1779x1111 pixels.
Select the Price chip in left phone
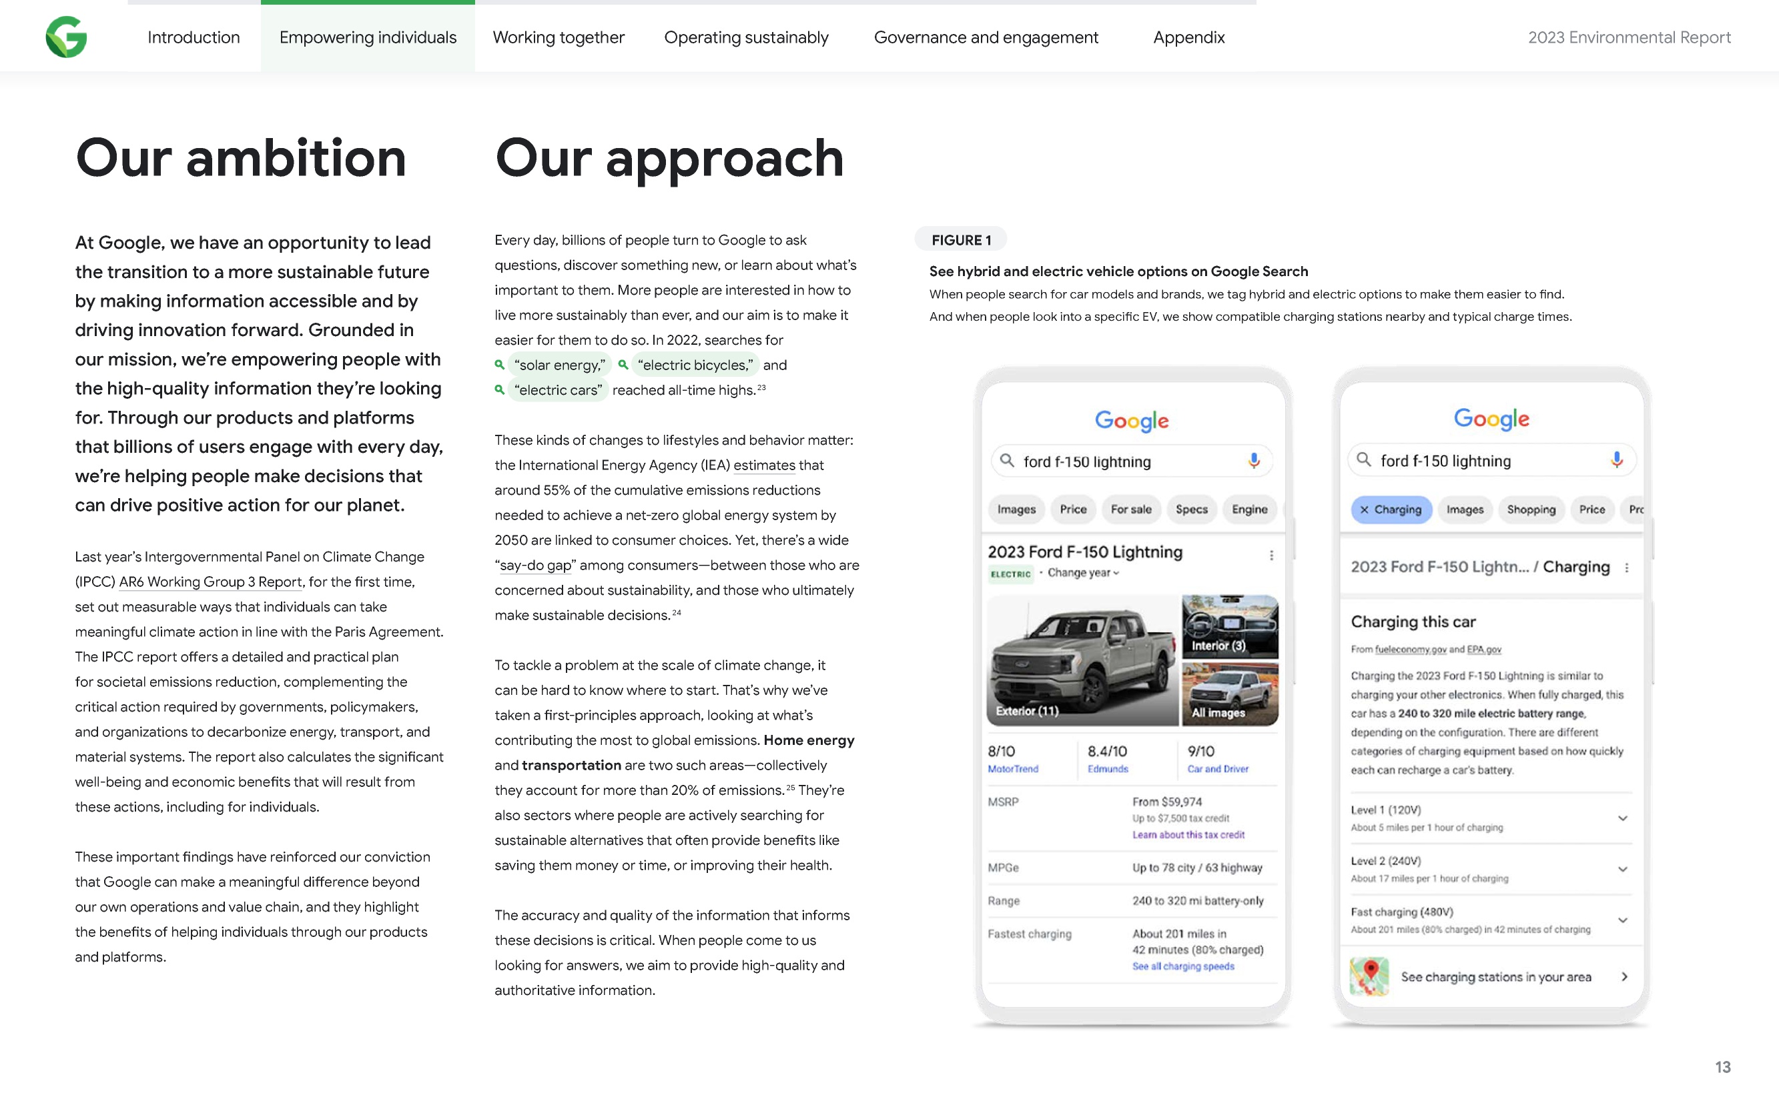(1072, 509)
